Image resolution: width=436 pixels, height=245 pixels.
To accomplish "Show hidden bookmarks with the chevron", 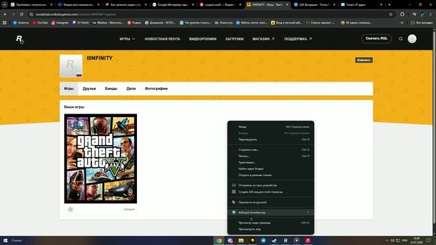I will 402,22.
